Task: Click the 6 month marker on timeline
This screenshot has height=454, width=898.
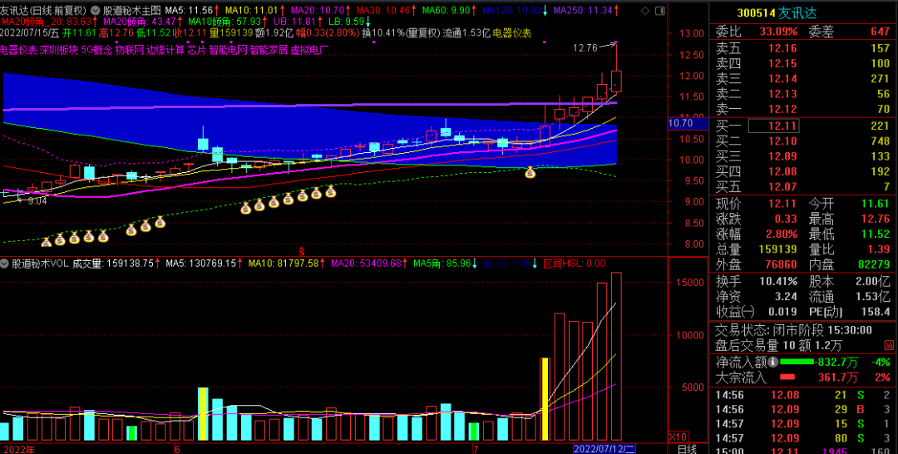Action: pos(177,449)
